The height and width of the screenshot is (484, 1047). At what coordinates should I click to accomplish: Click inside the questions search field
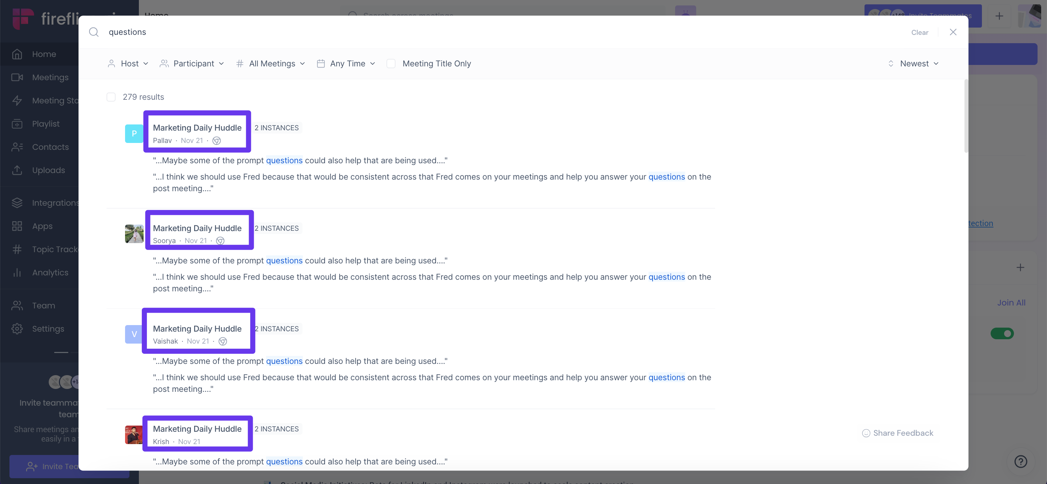(x=127, y=32)
